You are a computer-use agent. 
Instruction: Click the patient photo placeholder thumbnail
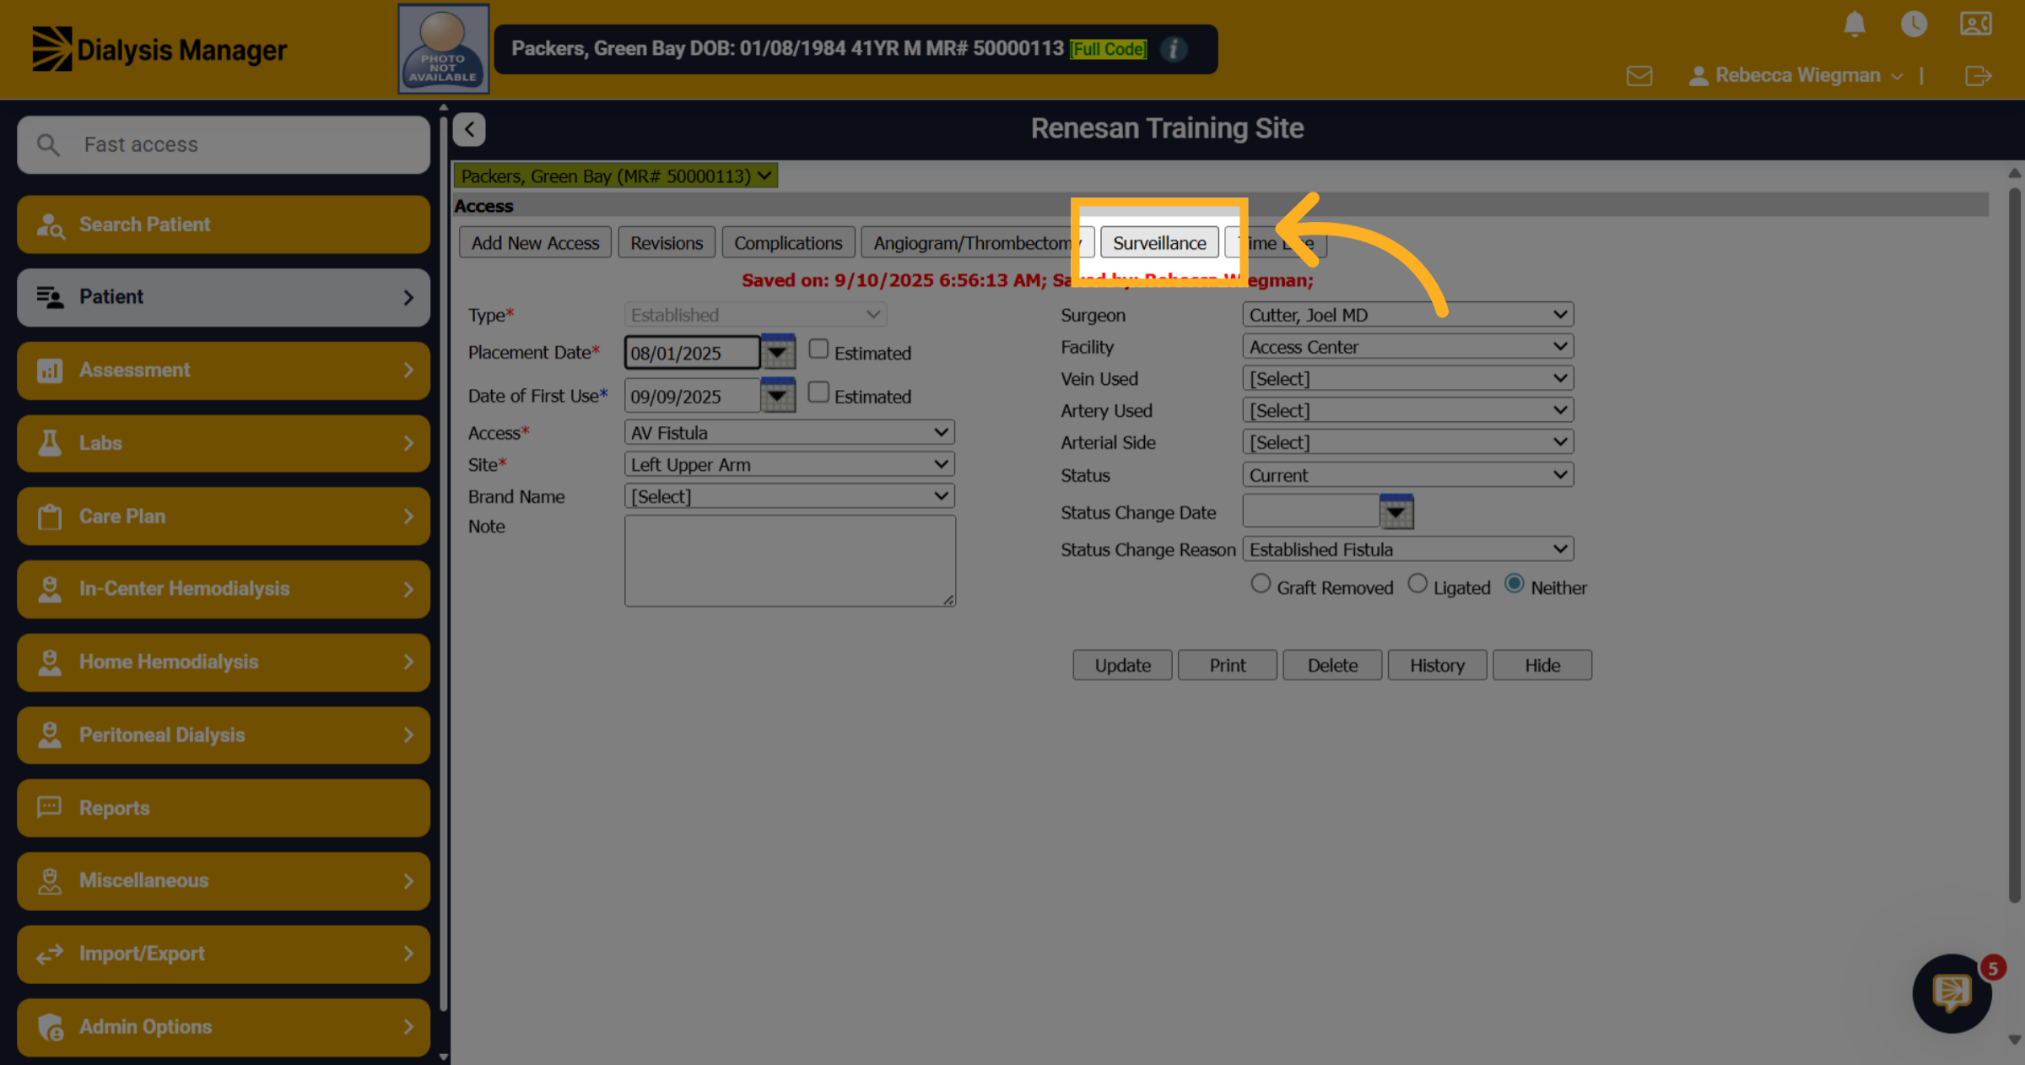tap(443, 49)
